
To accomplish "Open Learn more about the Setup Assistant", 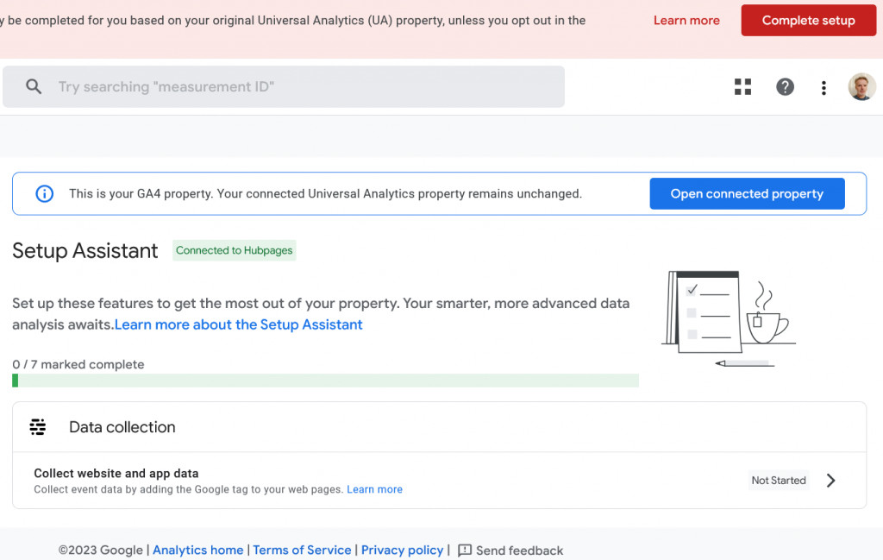I will 239,324.
